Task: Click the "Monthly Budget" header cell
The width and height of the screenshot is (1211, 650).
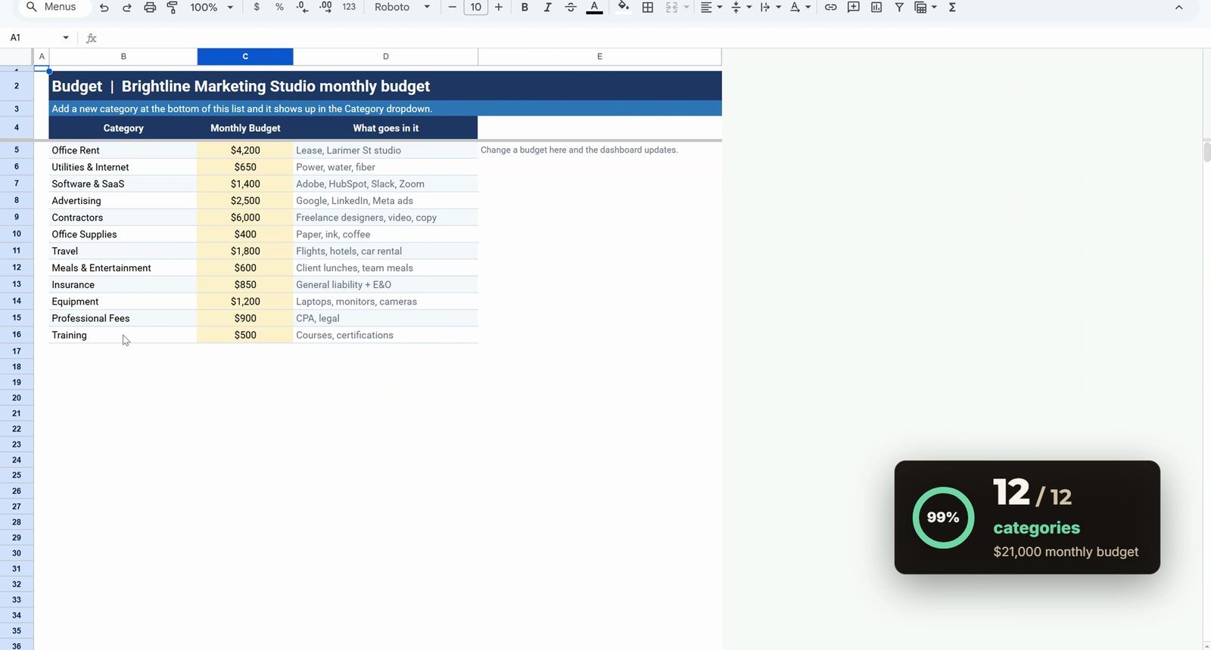Action: point(245,128)
